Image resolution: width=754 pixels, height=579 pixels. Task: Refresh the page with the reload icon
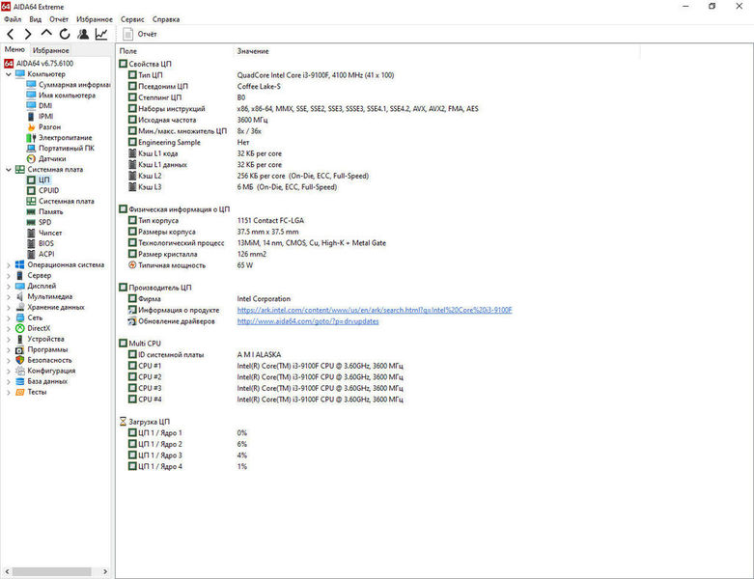[65, 34]
